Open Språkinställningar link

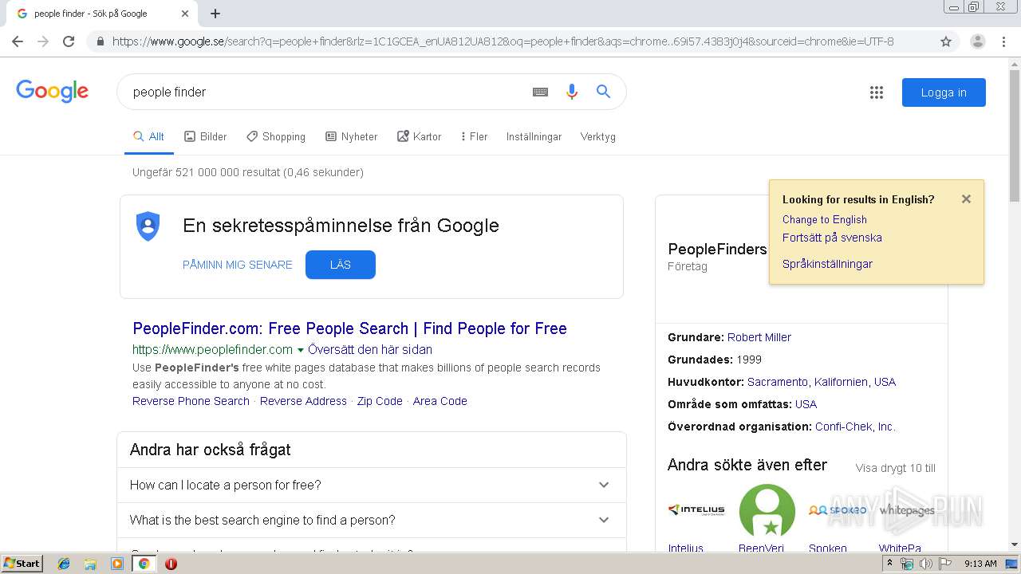pos(827,264)
